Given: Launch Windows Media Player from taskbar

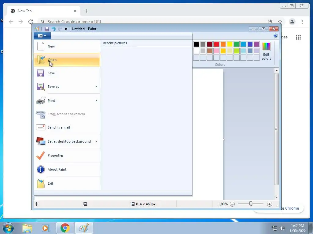Looking at the screenshot, I should 46,228.
